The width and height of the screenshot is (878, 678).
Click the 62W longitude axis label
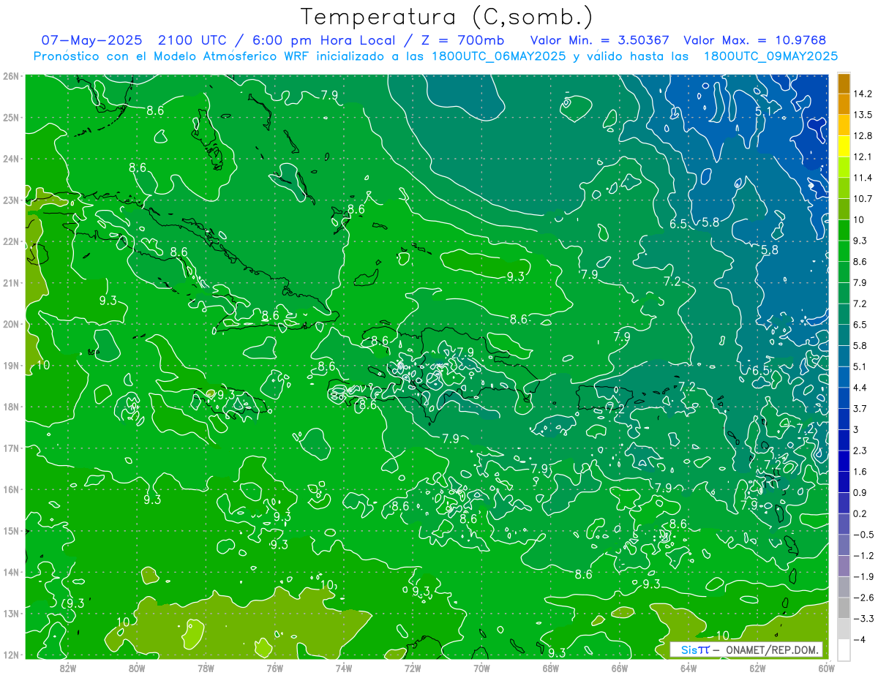(x=757, y=667)
